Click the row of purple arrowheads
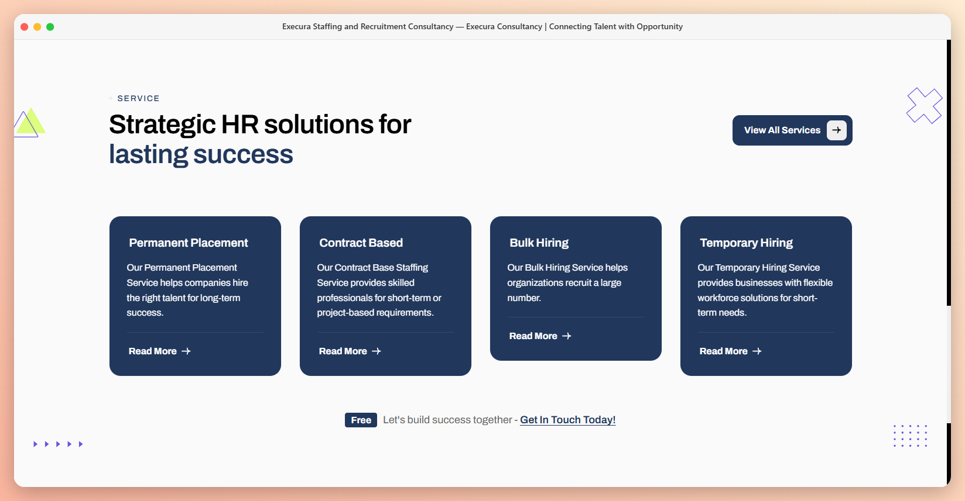Screen dimensions: 965x501 point(58,444)
